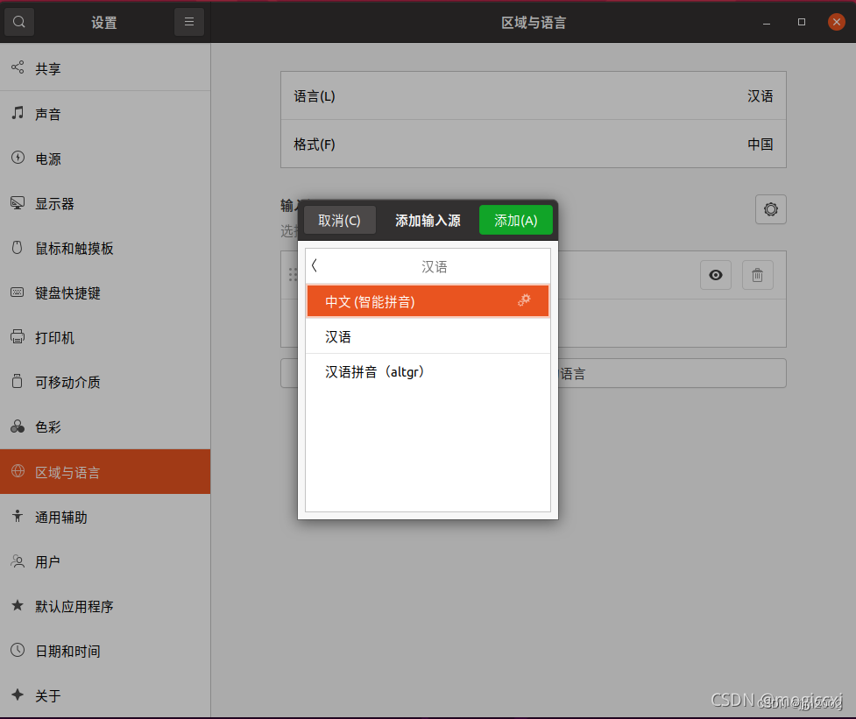Viewport: 856px width, 719px height.
Task: Click the Displays monitor icon
Action: 18,203
